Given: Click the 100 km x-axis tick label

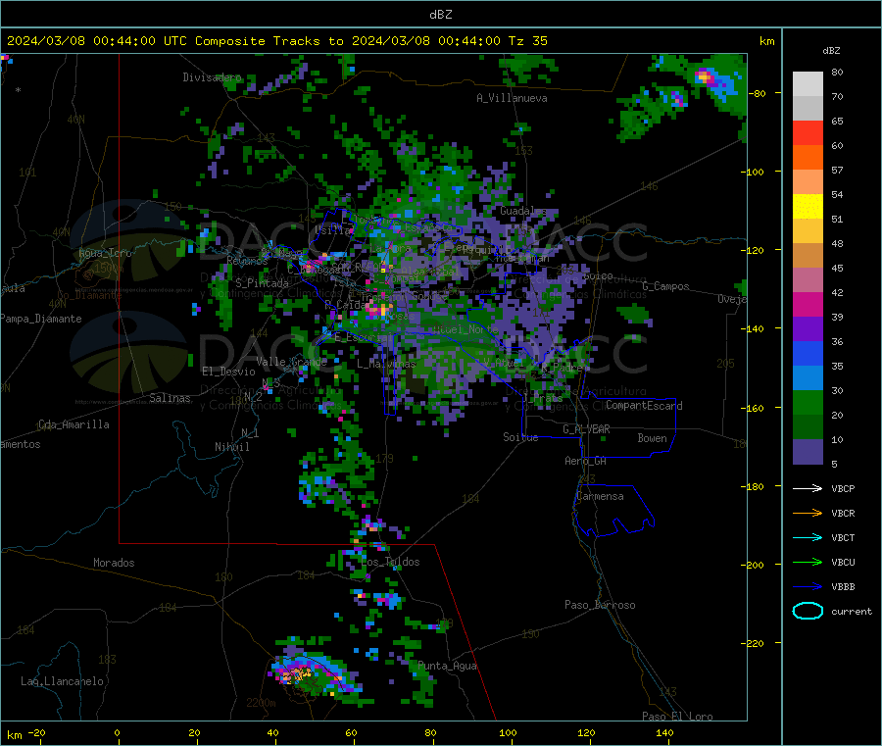Looking at the screenshot, I should pyautogui.click(x=508, y=732).
